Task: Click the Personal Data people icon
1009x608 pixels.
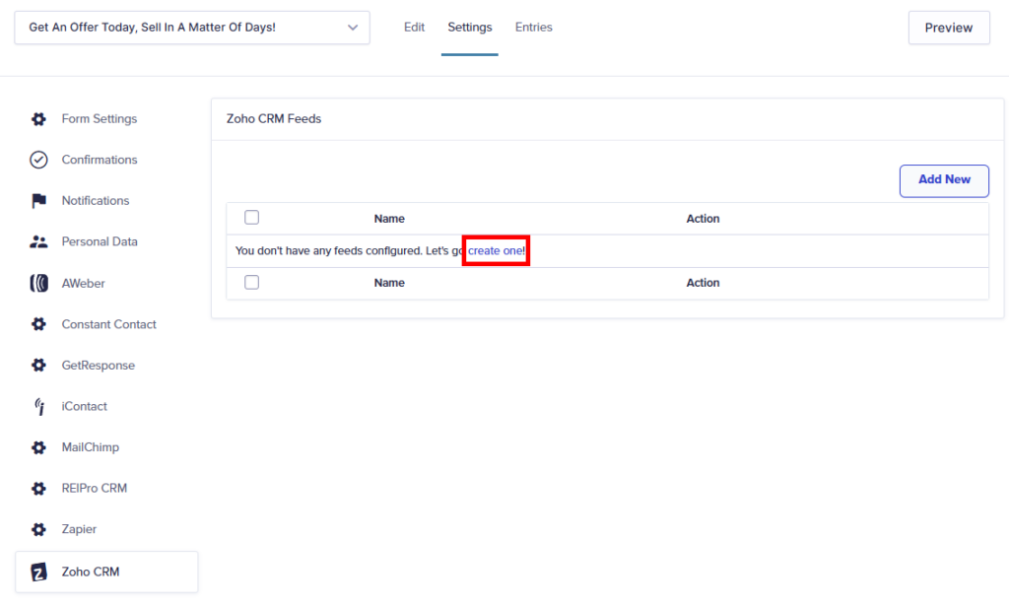Action: (x=38, y=241)
